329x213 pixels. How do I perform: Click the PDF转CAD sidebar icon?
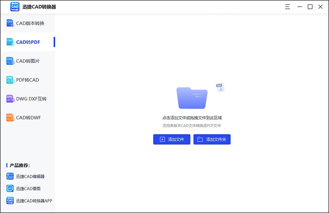tap(10, 80)
